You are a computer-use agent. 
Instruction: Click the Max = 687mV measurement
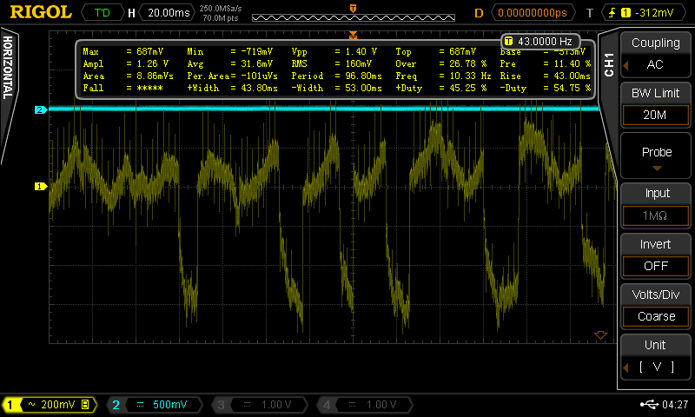[123, 52]
